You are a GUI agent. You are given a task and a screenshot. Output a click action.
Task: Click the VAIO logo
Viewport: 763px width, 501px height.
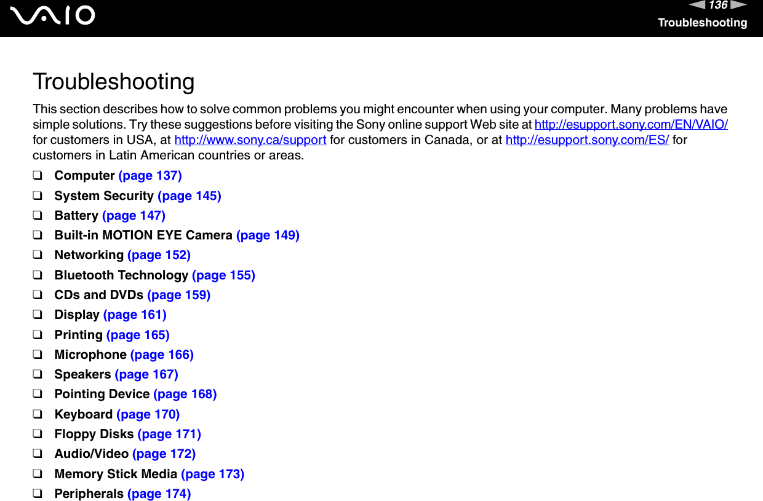[x=52, y=15]
